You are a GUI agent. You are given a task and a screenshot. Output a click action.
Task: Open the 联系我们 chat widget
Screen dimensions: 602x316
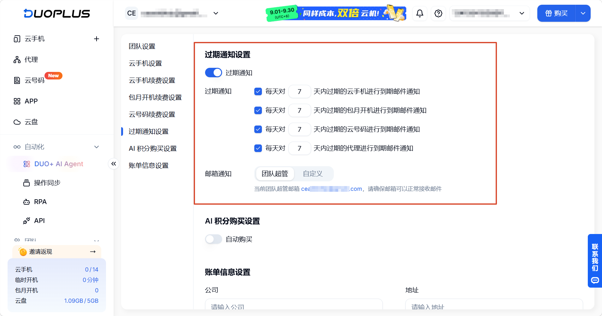[595, 260]
